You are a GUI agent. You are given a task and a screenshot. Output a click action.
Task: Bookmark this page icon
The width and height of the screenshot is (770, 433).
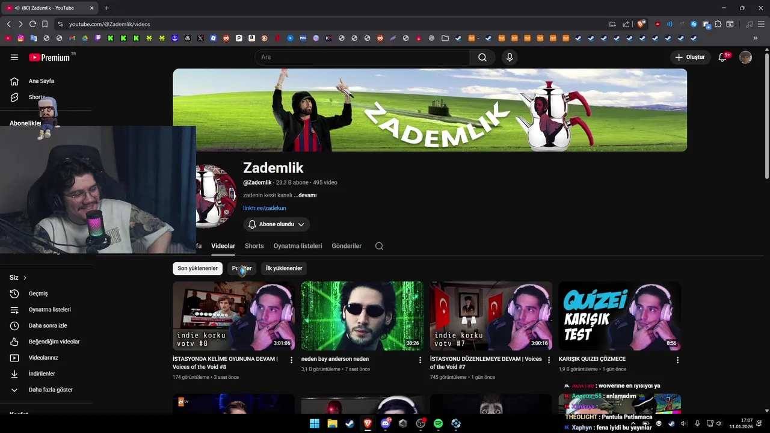pos(45,24)
